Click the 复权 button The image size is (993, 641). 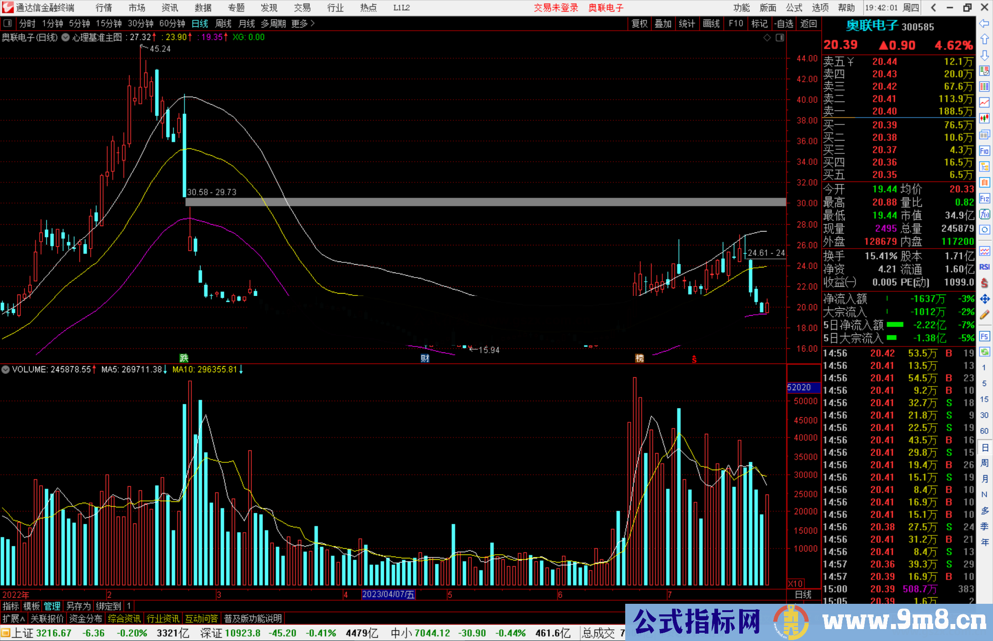[639, 23]
